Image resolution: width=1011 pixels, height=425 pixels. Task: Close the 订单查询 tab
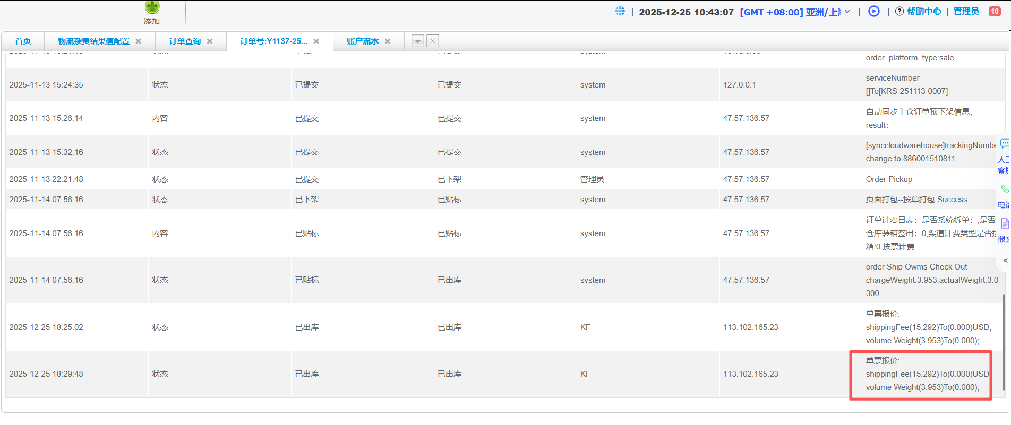tap(210, 41)
